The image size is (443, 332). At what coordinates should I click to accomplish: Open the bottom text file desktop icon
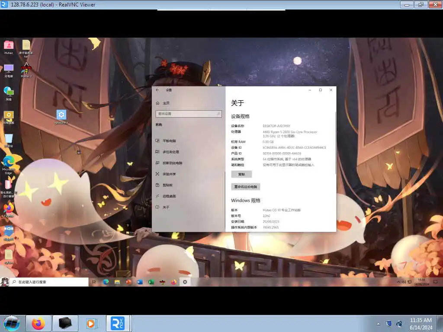click(x=9, y=257)
